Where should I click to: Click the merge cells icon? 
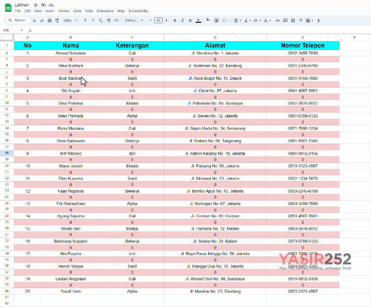click(224, 21)
